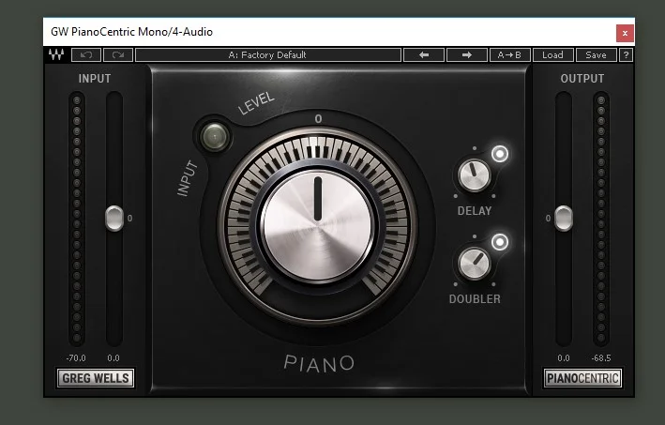Click the Input fader handle
665x425 pixels.
point(114,218)
